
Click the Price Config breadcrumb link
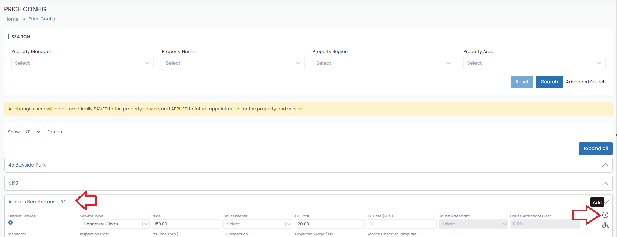click(x=42, y=19)
